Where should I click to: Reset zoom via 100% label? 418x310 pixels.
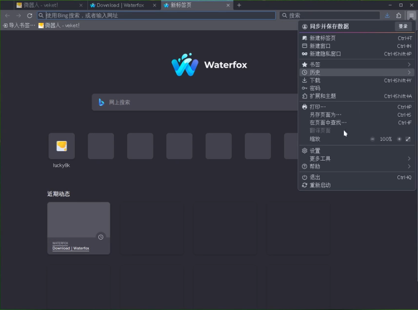[386, 139]
